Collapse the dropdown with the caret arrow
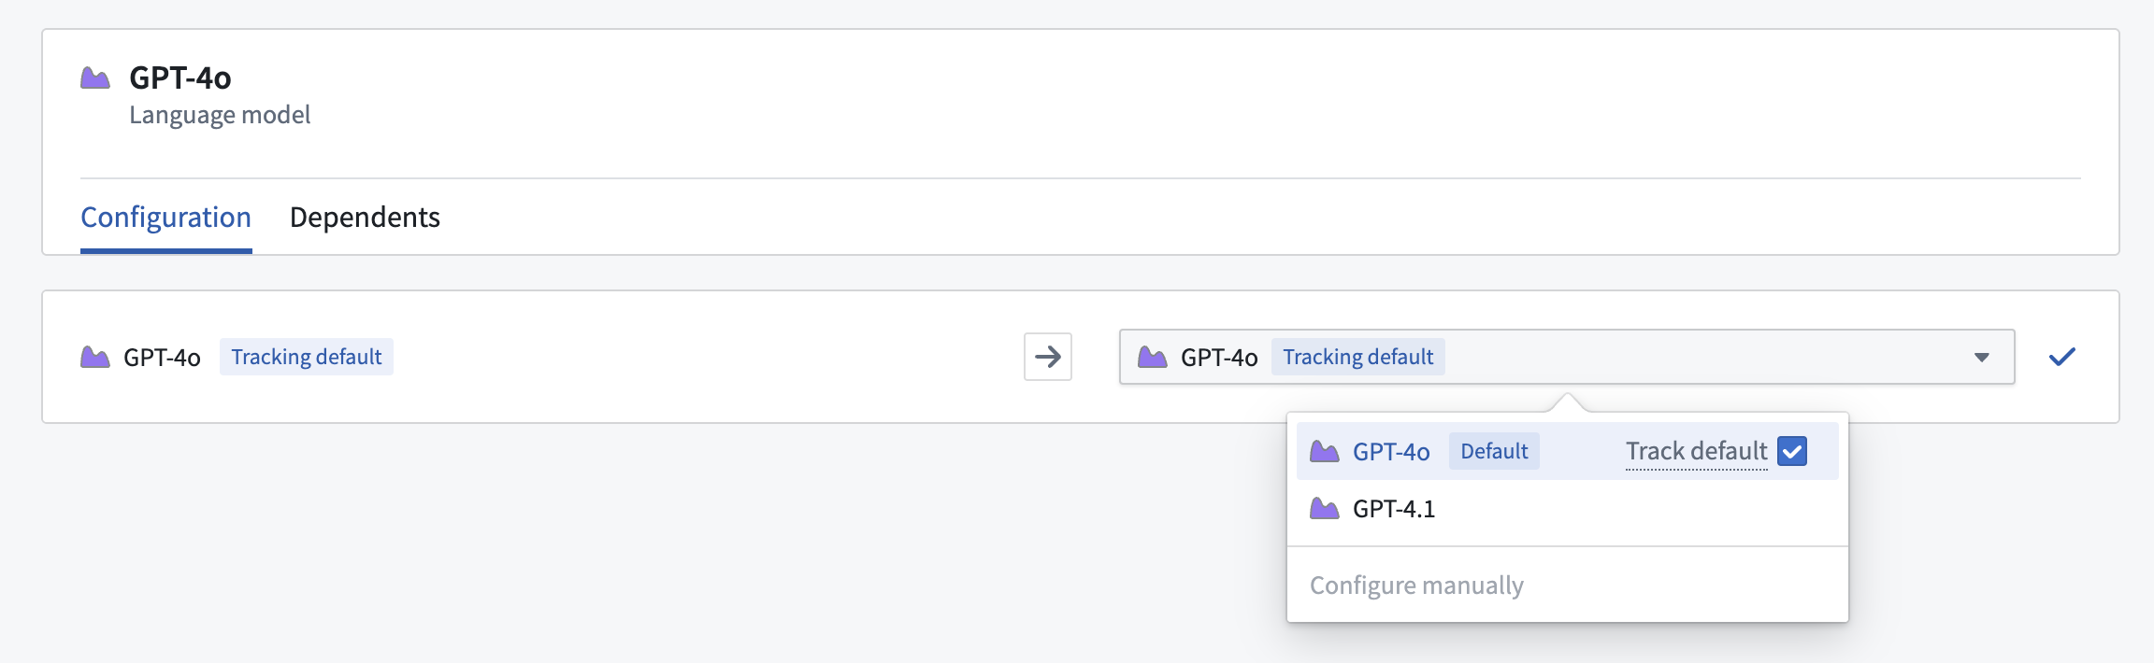Screen dimensions: 2154x663 [x=1981, y=358]
